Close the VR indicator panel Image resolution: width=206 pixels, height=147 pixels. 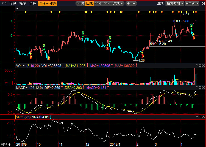pyautogui.click(x=204, y=117)
